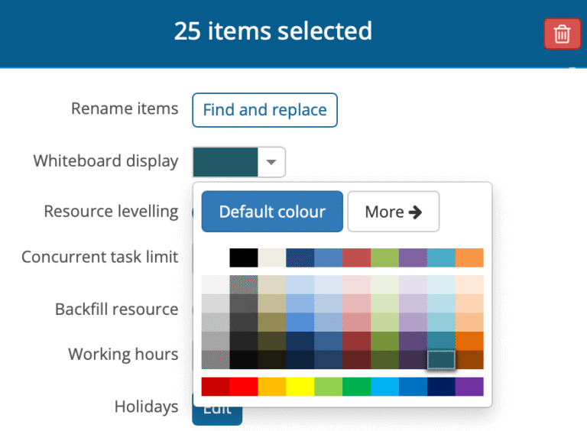Viewport: 587px width, 431px height.
Task: Open the Whiteboard display colour dropdown arrow
Action: pyautogui.click(x=271, y=162)
